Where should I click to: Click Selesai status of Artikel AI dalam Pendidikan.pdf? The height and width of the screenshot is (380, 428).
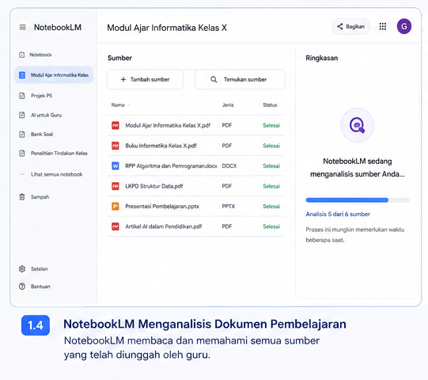coord(271,226)
